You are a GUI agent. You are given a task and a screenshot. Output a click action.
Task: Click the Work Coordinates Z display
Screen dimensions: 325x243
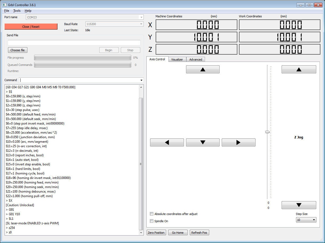click(279, 49)
